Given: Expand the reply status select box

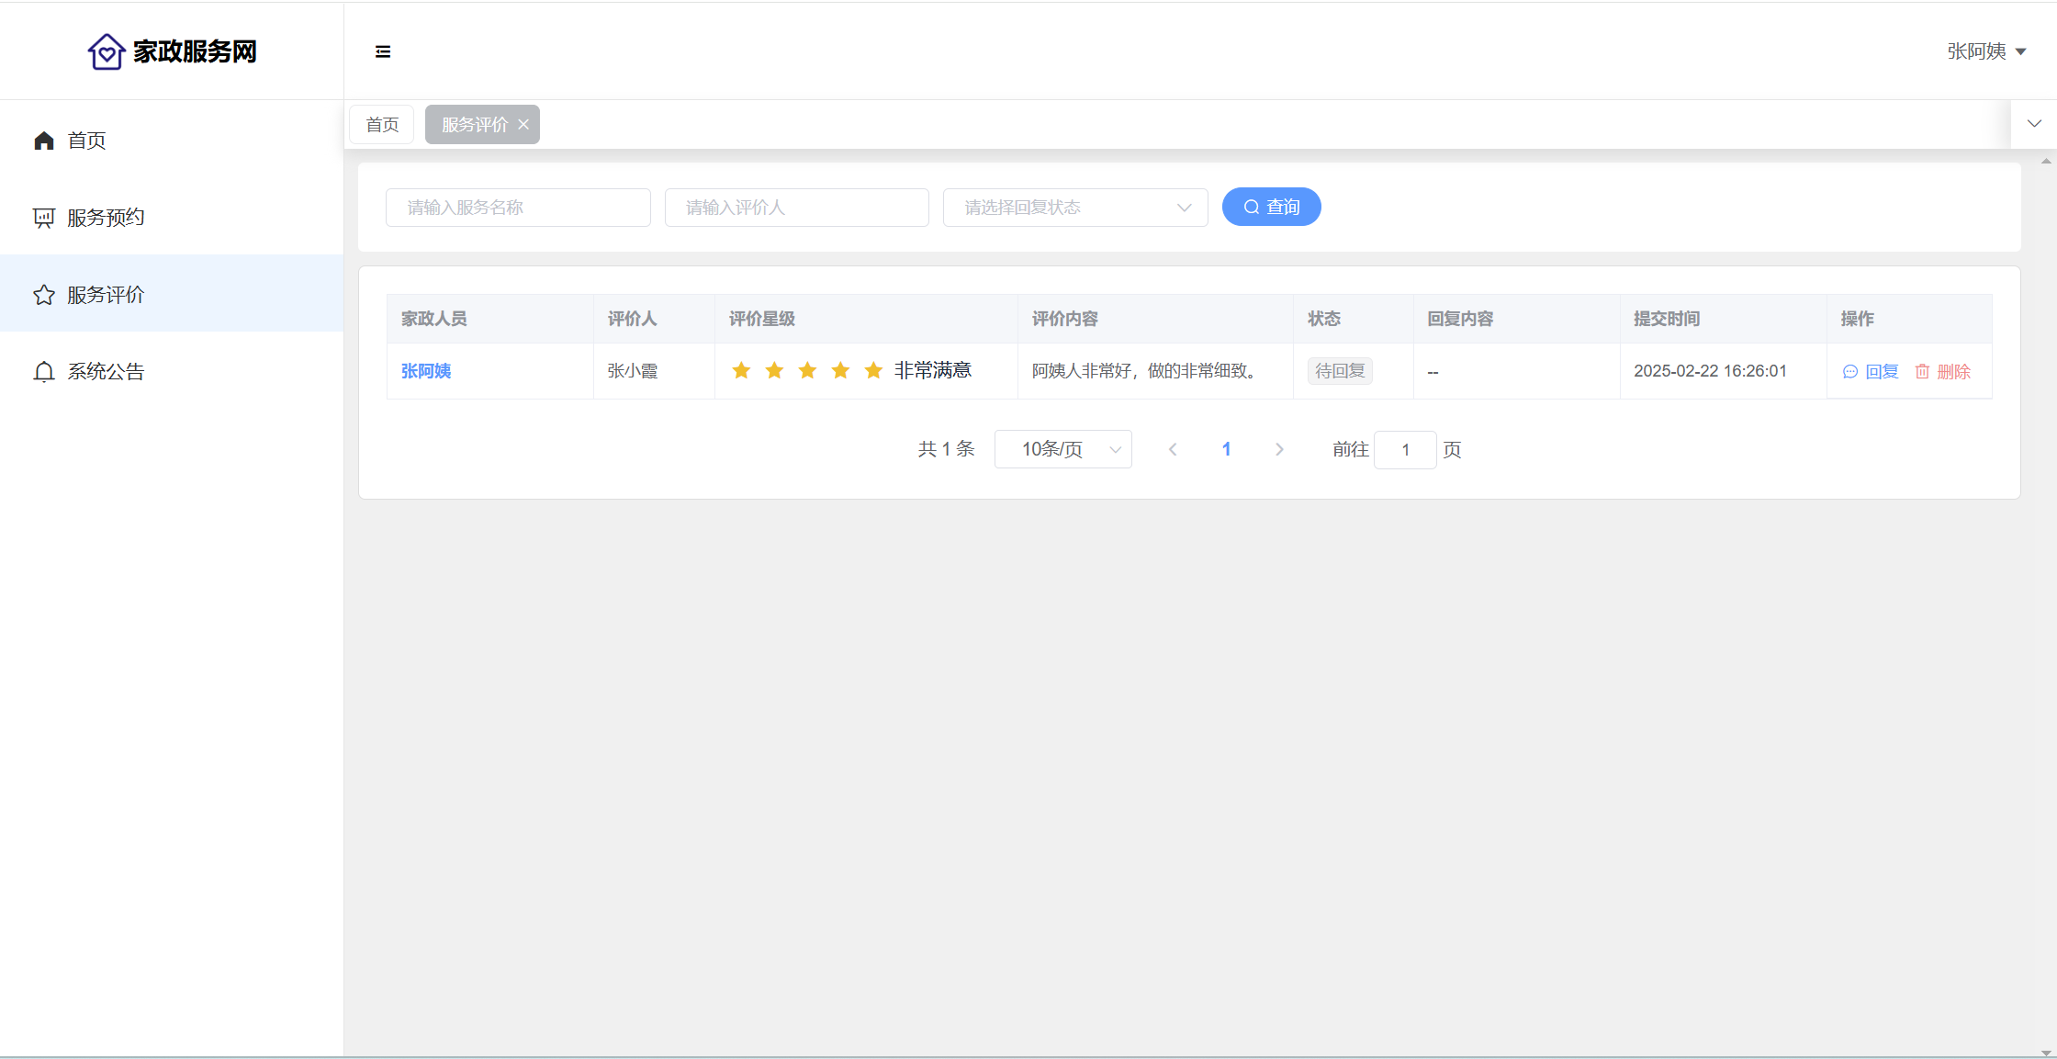Looking at the screenshot, I should (1074, 208).
